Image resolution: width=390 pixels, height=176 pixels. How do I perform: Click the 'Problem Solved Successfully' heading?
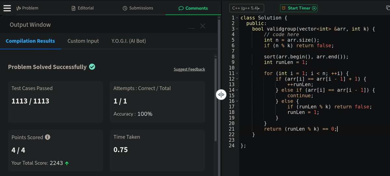coord(47,67)
